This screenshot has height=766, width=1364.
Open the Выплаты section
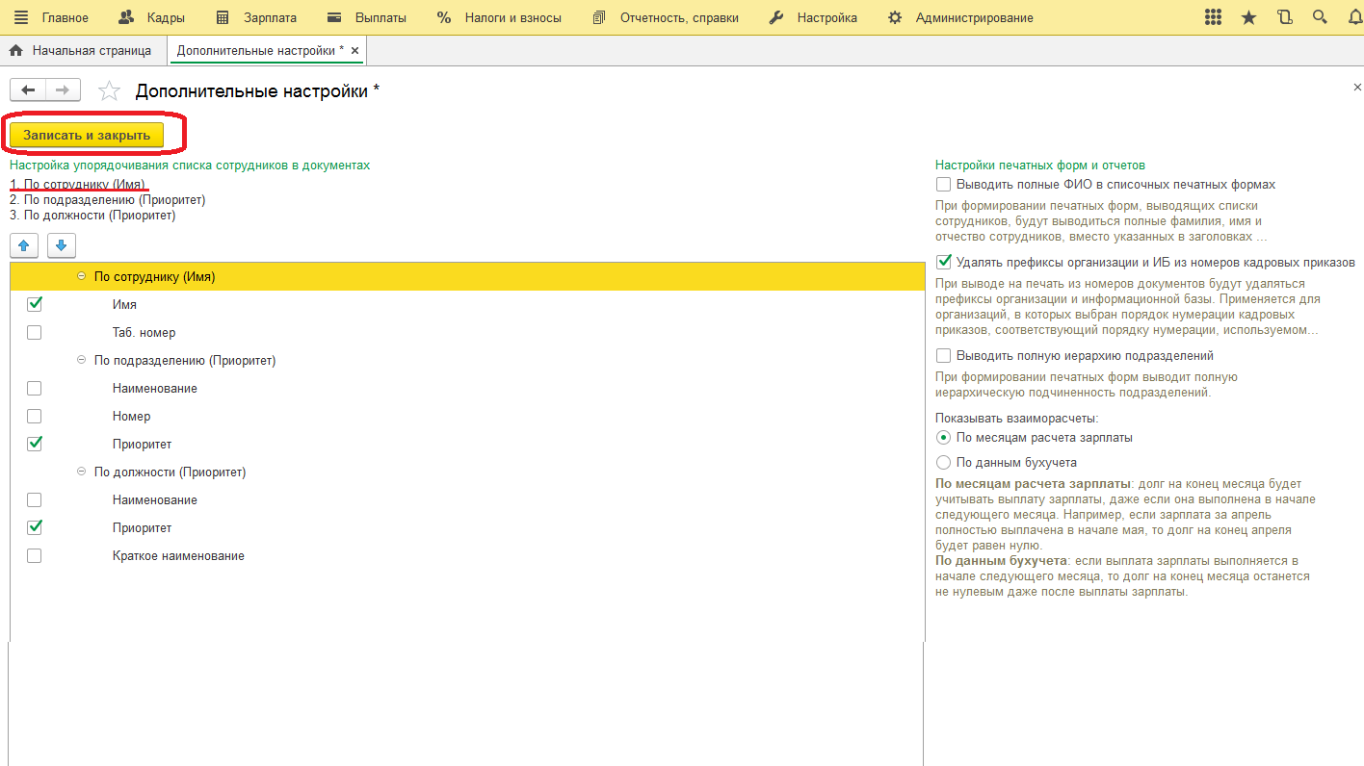366,17
